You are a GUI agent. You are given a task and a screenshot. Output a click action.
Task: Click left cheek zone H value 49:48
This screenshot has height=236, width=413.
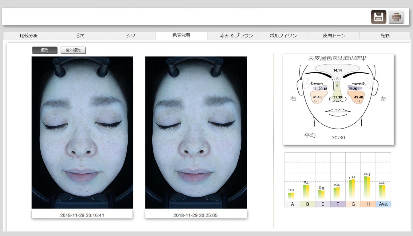pos(359,97)
